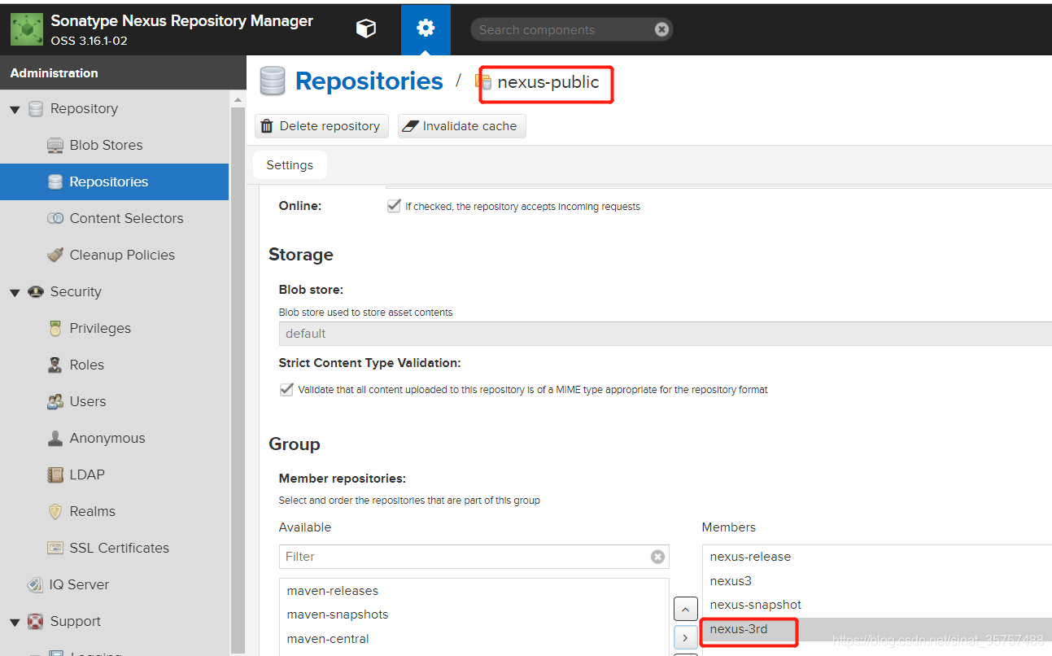Clear the Available repositories filter
1052x656 pixels.
pyautogui.click(x=657, y=557)
